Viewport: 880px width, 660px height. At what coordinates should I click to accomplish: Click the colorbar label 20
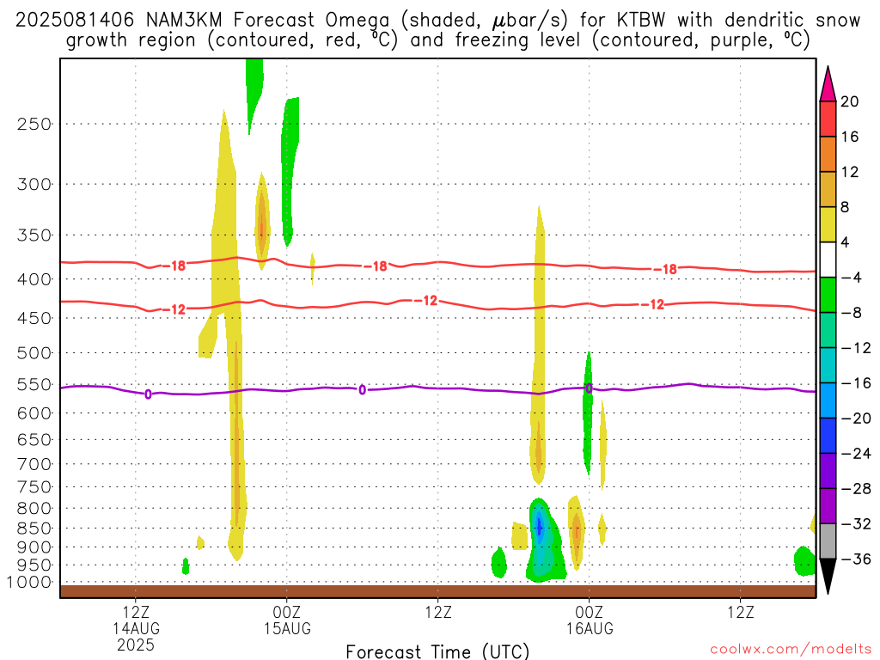(850, 101)
